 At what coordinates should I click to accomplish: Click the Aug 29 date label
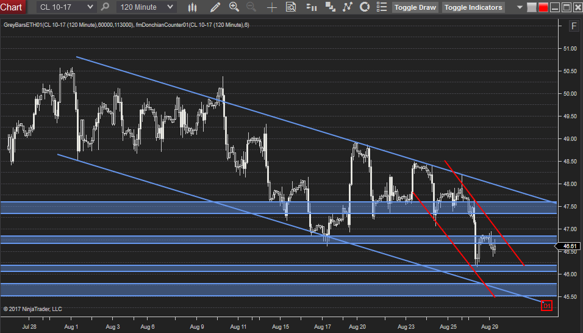click(490, 327)
